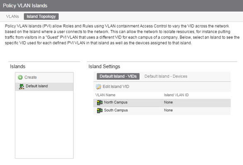Screen dimensions: 243x165
Task: Select the North Campus row name
Action: [x=116, y=102]
